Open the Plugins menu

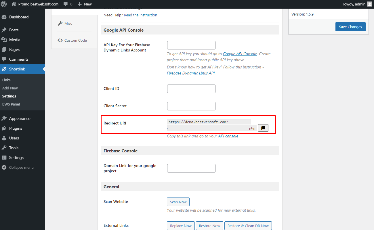22,128
